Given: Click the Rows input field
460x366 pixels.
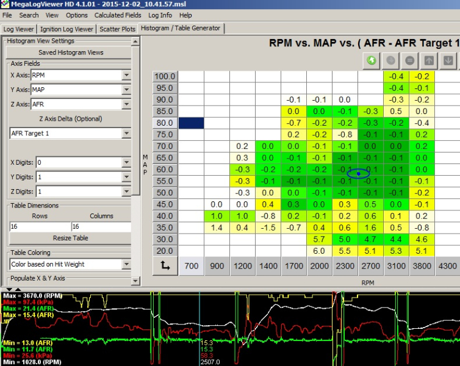Looking at the screenshot, I should click(40, 227).
